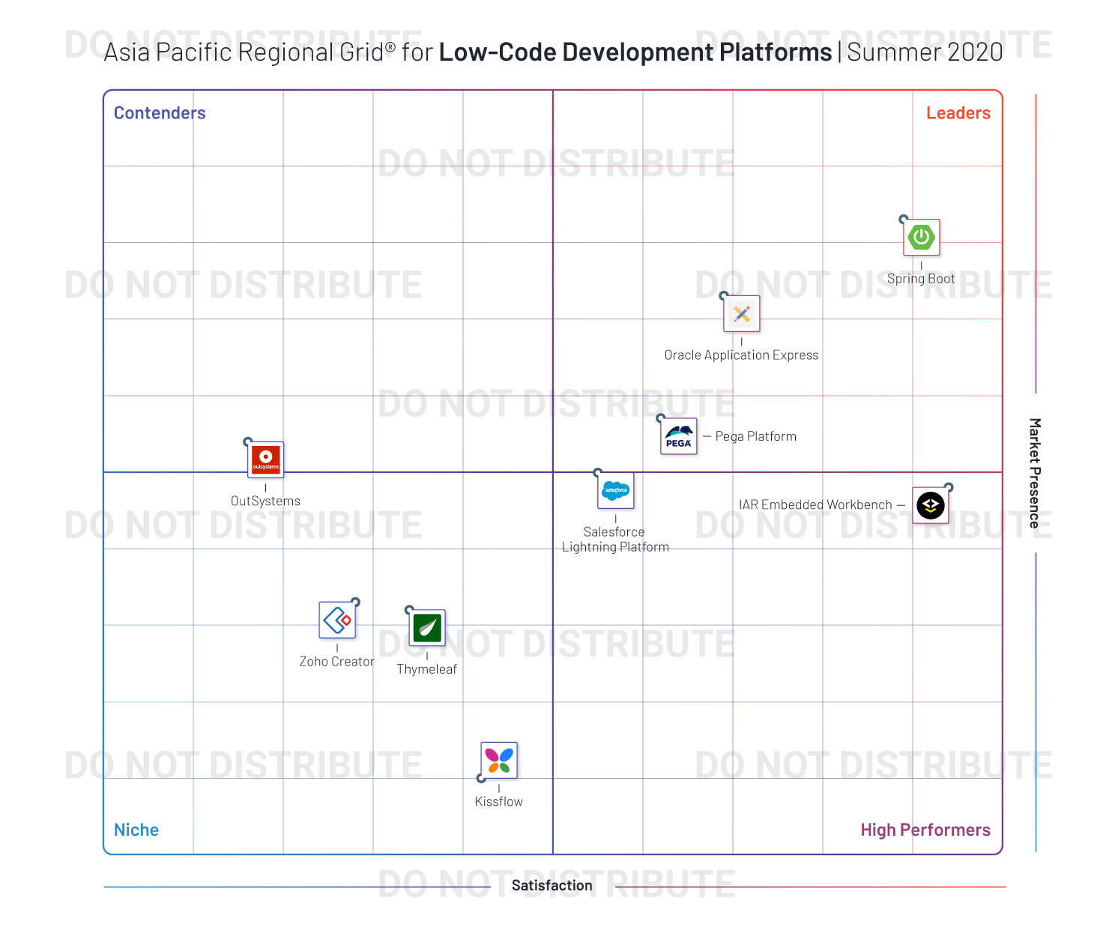Select the Salesforce cloud logo icon

pos(614,490)
